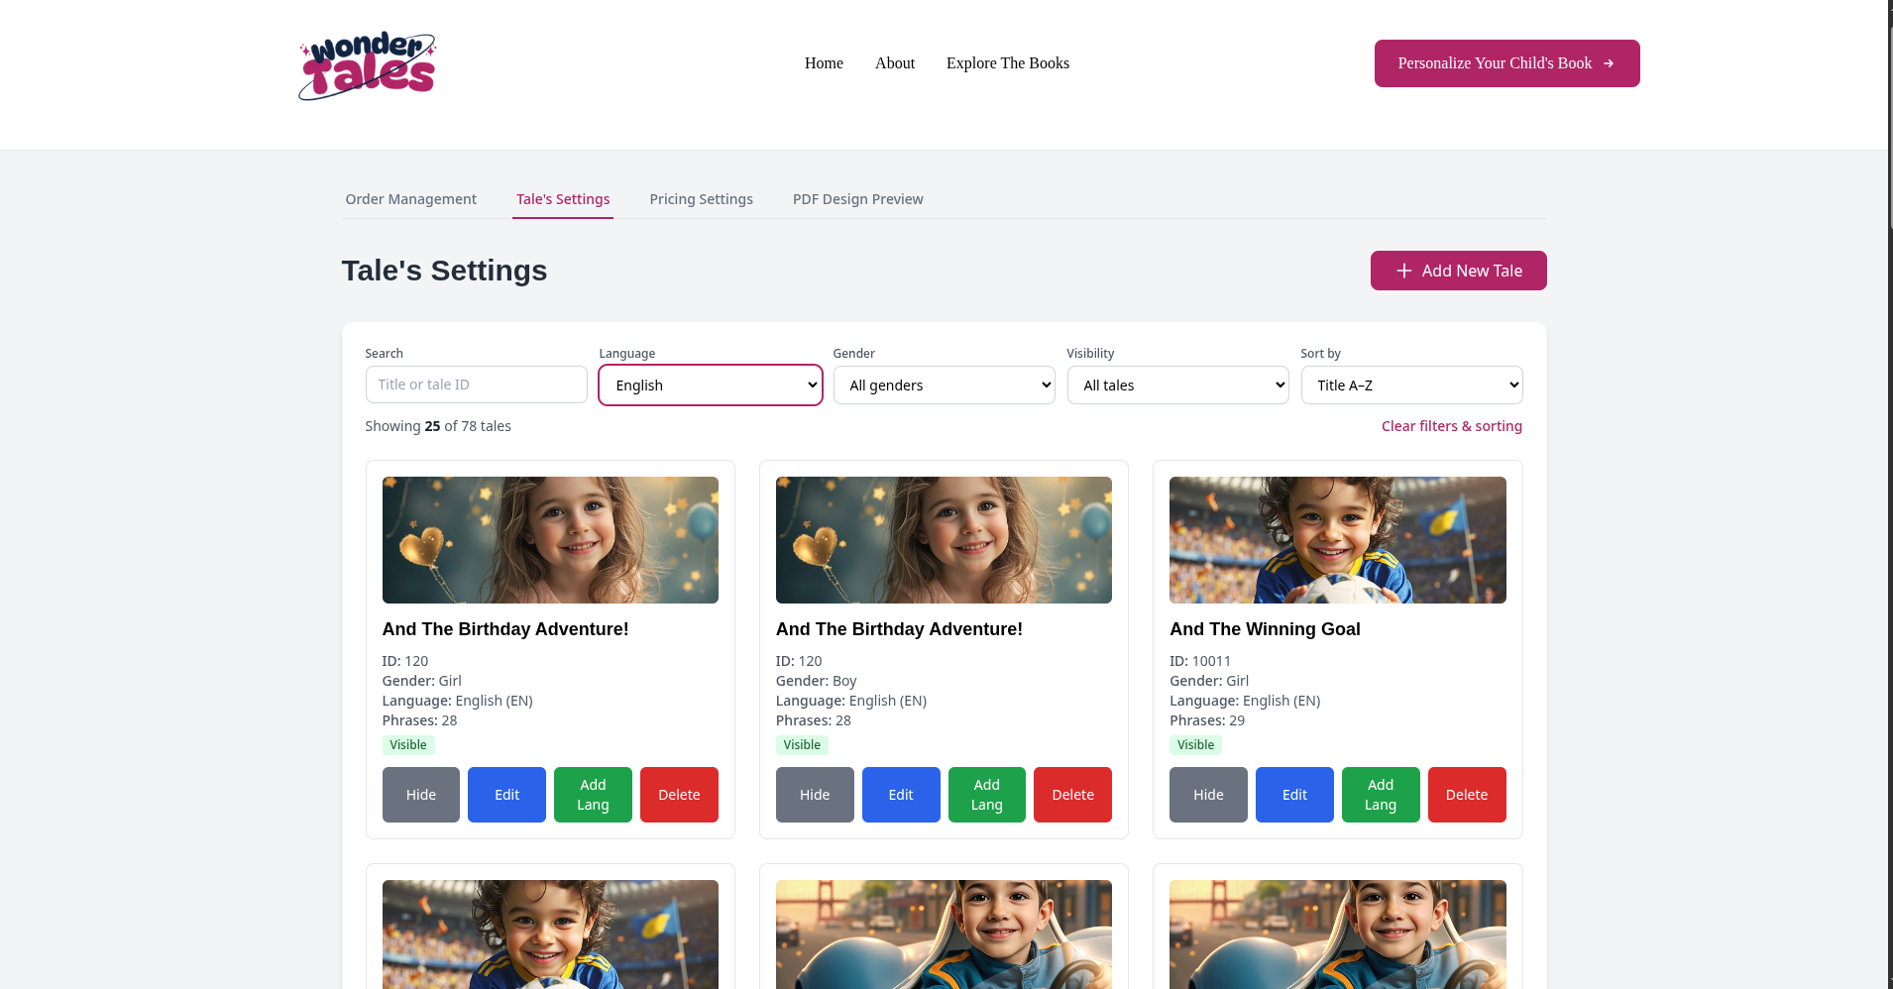Open the Sort by dropdown

(1412, 385)
